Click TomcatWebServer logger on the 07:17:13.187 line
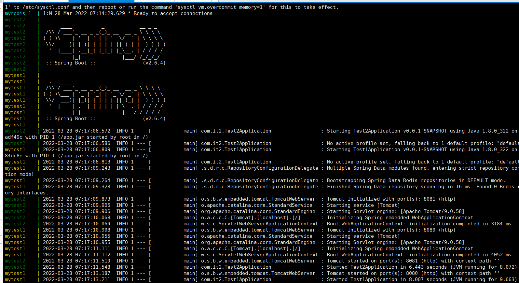Viewport: 519px width, 283px height. [x=258, y=273]
